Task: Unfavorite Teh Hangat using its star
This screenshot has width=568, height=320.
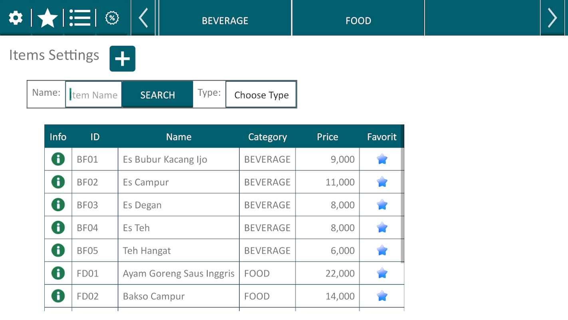Action: tap(382, 250)
